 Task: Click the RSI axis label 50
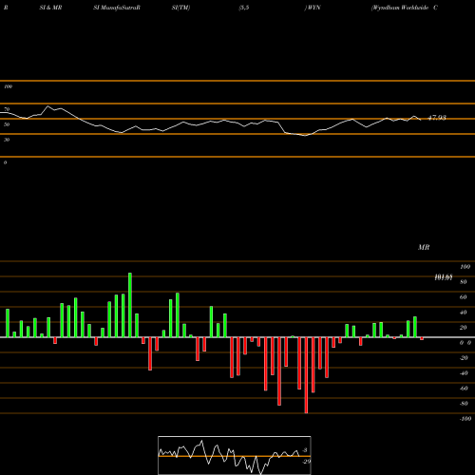pos(7,124)
